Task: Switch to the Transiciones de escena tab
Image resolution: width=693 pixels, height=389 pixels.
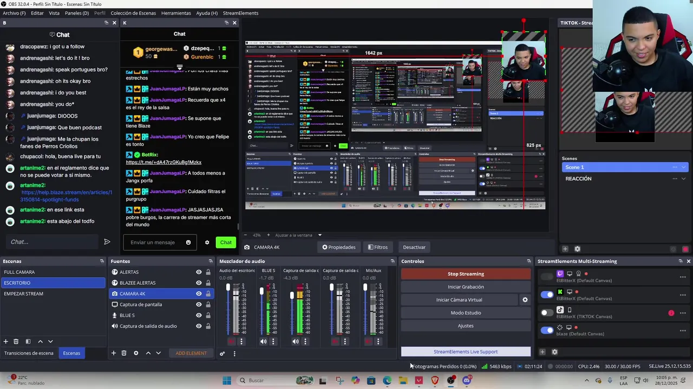Action: 29,353
